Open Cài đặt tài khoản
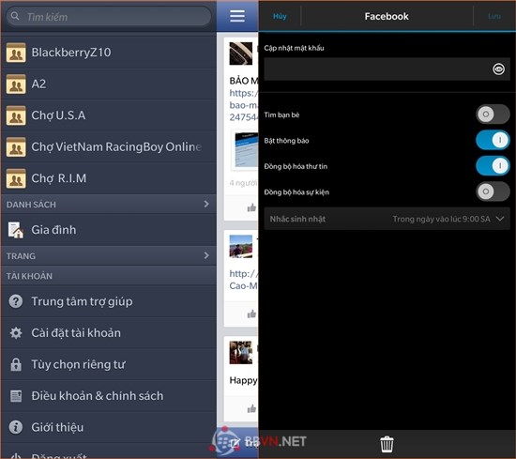This screenshot has height=459, width=516. pos(109,333)
